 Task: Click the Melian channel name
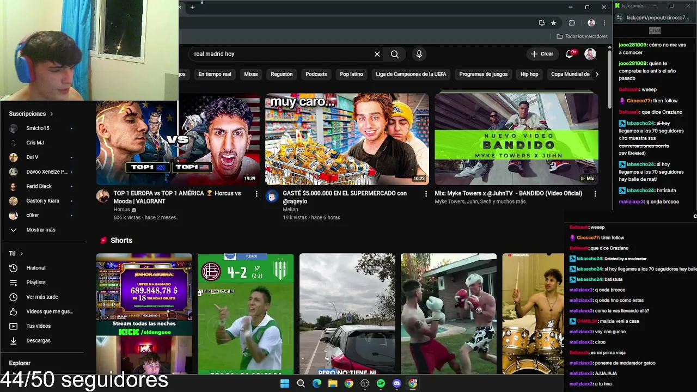pos(290,210)
